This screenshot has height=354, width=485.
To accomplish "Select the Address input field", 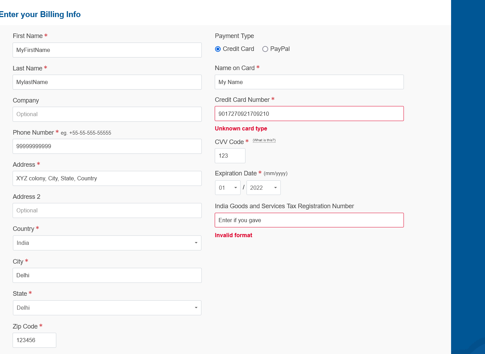I will [x=107, y=178].
